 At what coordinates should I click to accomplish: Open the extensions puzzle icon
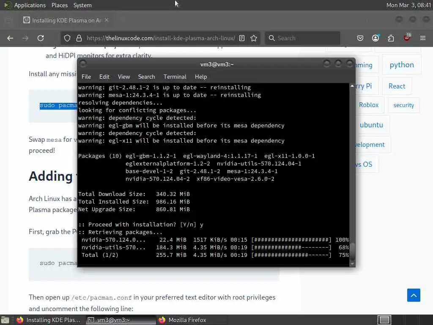(391, 38)
